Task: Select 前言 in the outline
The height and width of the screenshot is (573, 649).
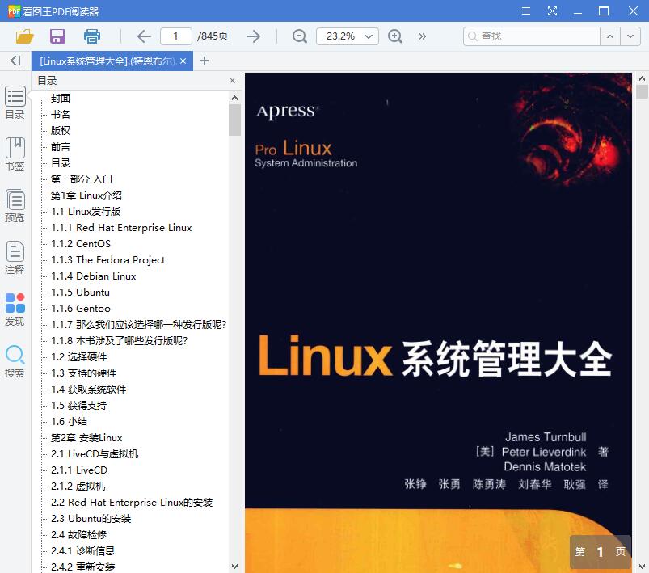Action: (x=61, y=146)
